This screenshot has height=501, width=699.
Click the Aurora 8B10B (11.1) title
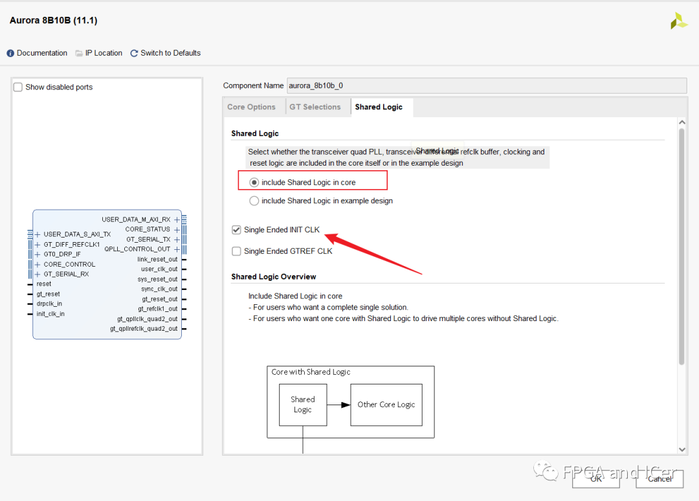point(54,21)
